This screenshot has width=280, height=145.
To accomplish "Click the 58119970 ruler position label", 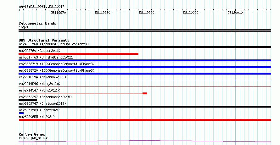I will [x=59, y=13].
